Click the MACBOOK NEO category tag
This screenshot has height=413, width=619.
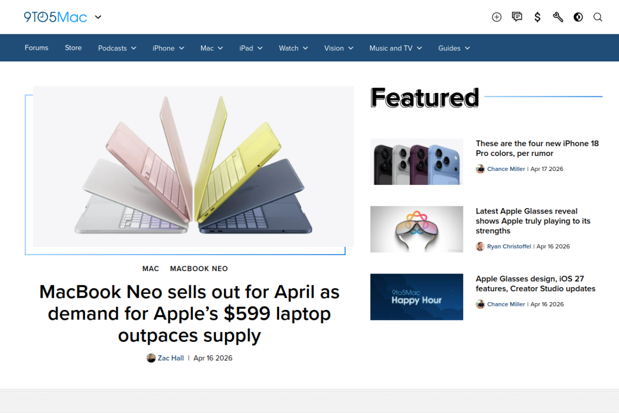[x=199, y=269]
